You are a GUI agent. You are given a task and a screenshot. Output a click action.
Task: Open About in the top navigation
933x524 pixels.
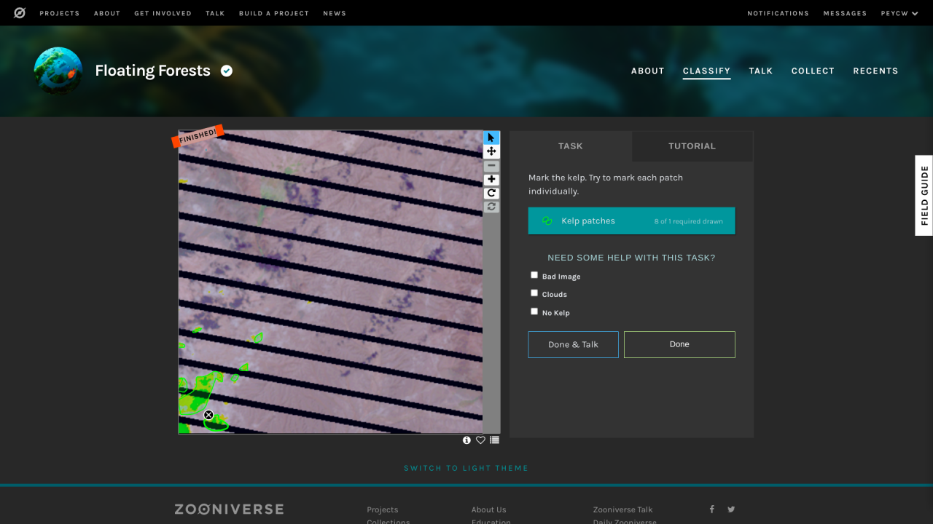[x=106, y=13]
